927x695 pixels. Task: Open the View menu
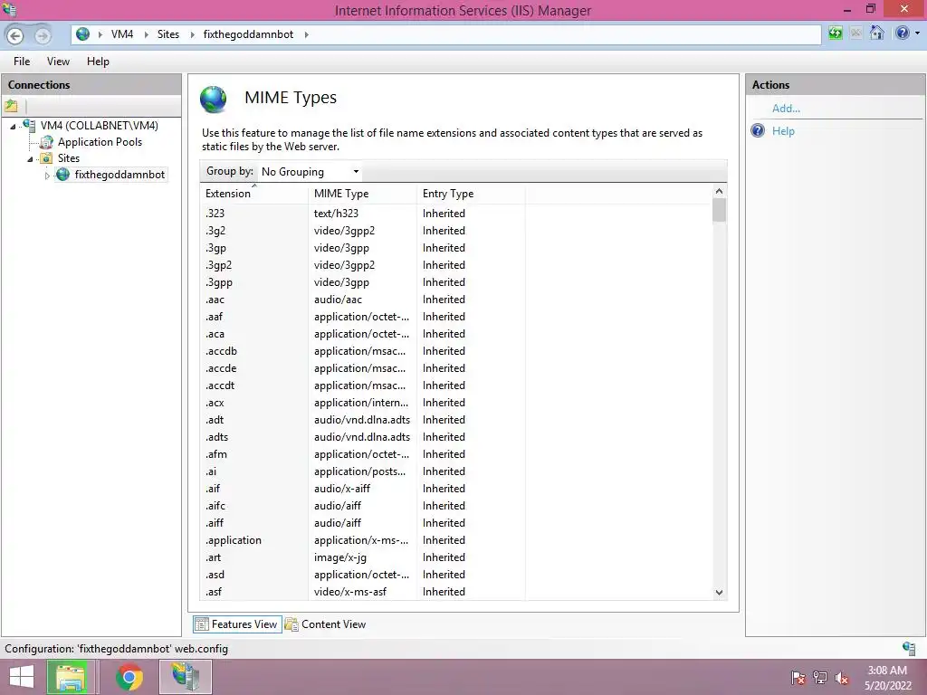pos(58,62)
